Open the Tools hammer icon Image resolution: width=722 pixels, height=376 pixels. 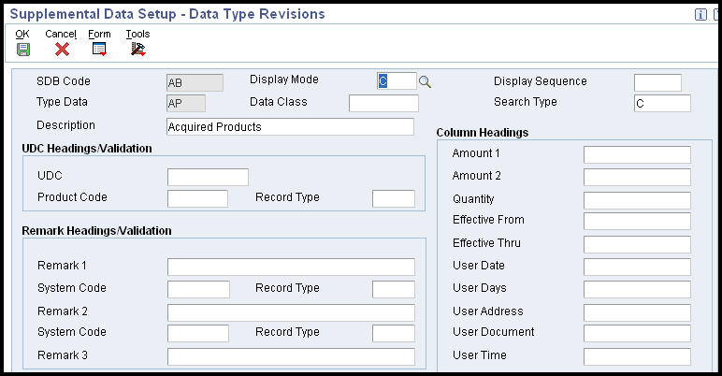pyautogui.click(x=137, y=49)
